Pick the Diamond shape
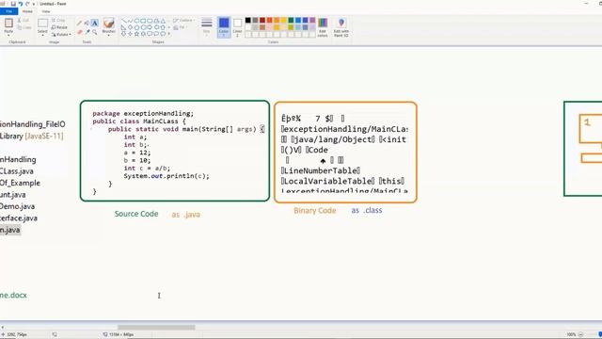Image resolution: width=602 pixels, height=339 pixels. point(130,27)
